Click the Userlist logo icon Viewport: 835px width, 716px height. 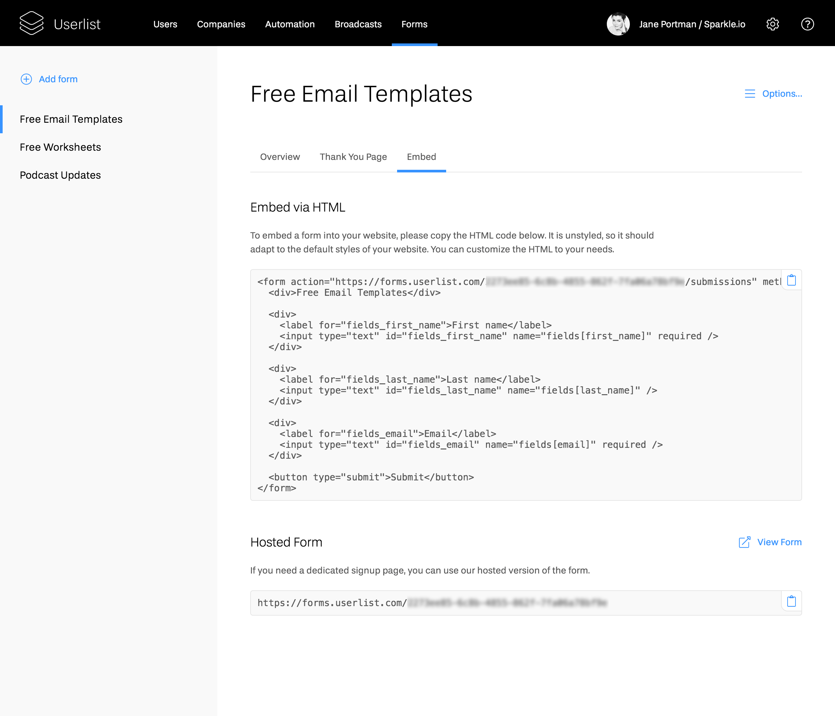click(31, 23)
